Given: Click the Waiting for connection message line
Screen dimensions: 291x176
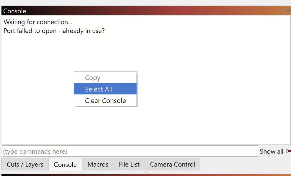Looking at the screenshot, I should tap(38, 22).
